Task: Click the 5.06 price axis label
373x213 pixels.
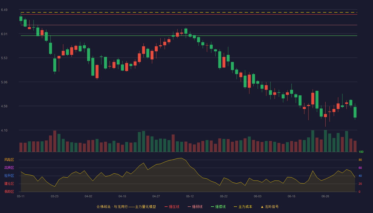Action: pyautogui.click(x=4, y=82)
